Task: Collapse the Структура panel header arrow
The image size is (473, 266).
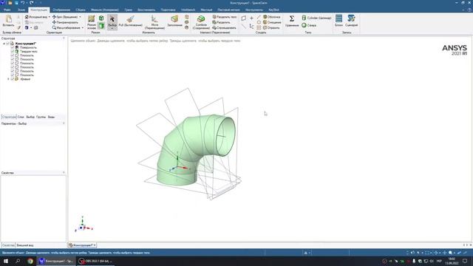Action: point(64,38)
